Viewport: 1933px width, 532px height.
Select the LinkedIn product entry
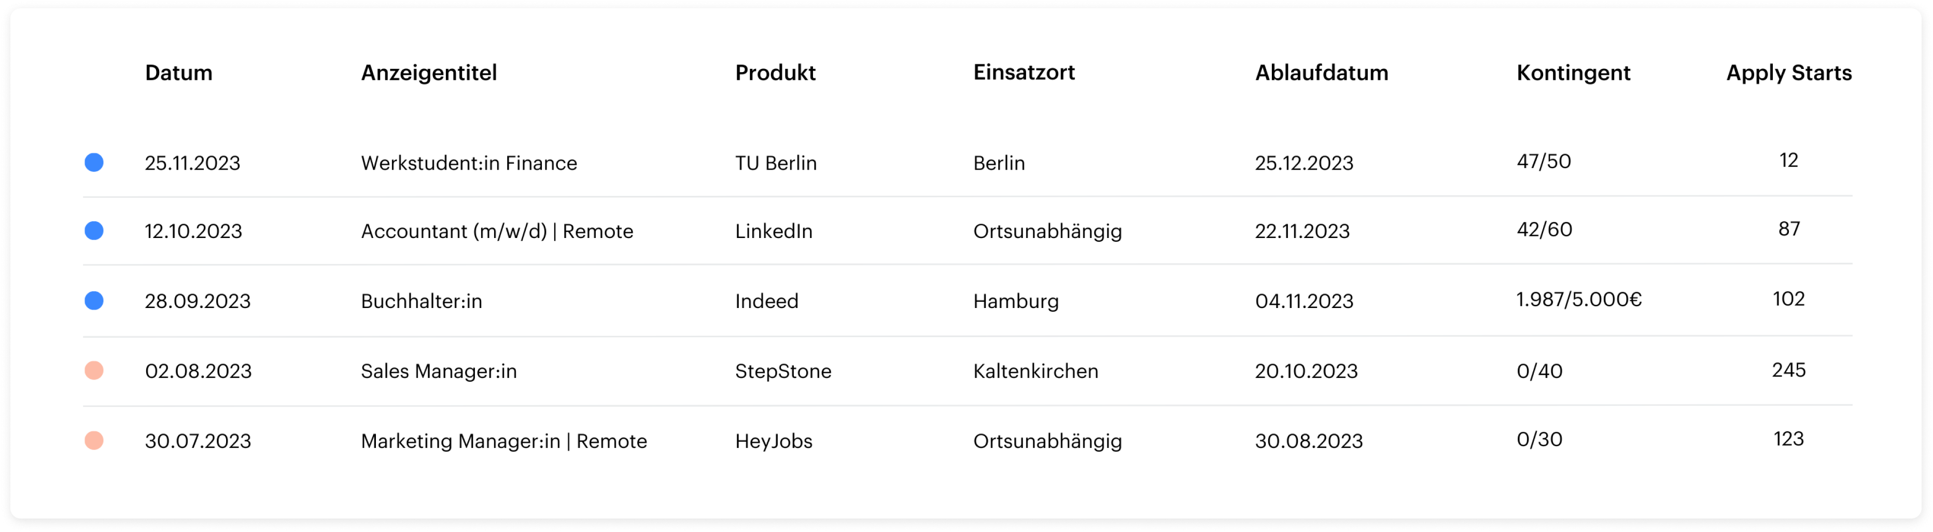773,232
